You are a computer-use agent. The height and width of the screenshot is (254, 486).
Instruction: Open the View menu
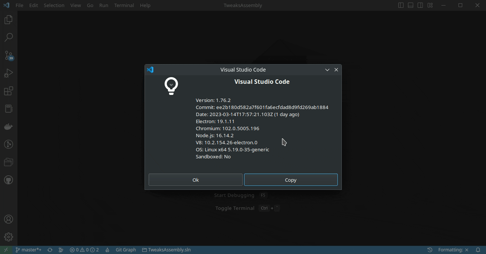tap(75, 5)
